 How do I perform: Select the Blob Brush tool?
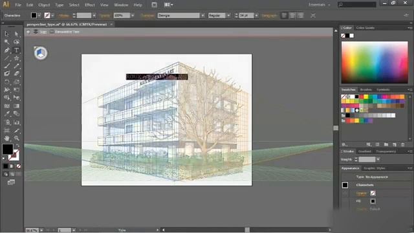[x=6, y=74]
